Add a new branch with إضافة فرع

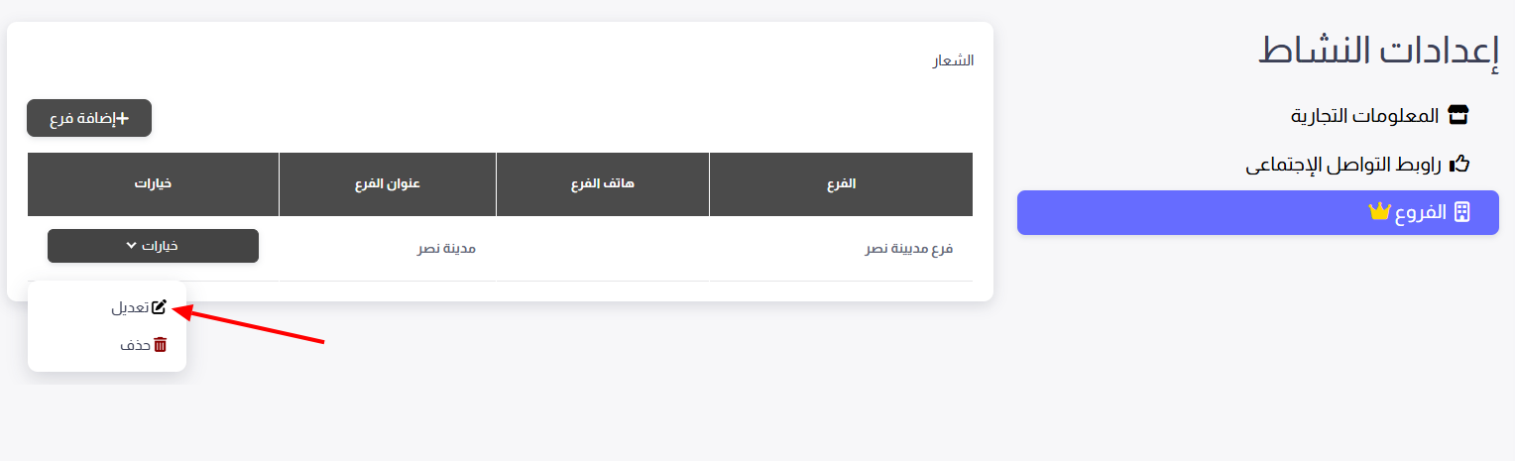[89, 118]
